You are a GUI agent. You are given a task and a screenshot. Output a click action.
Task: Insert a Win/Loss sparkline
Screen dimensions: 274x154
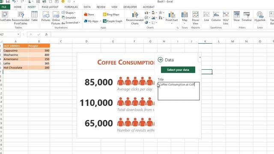pyautogui.click(x=226, y=18)
